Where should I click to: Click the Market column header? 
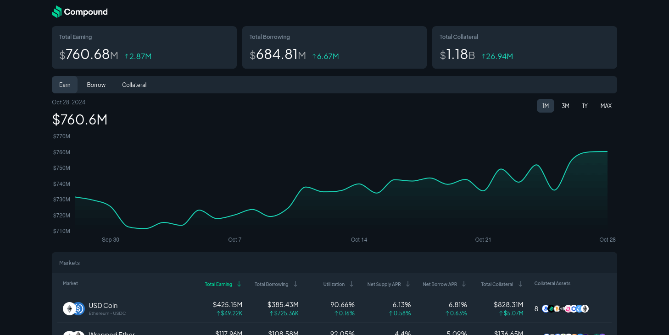[x=70, y=284]
